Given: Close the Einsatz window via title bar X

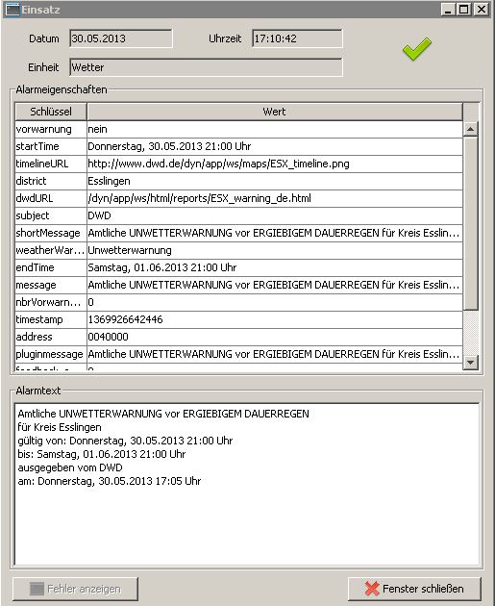Looking at the screenshot, I should [482, 10].
